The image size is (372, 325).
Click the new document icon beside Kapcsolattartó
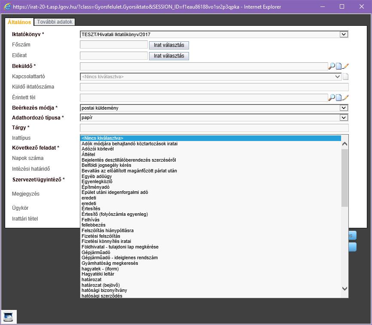click(346, 77)
